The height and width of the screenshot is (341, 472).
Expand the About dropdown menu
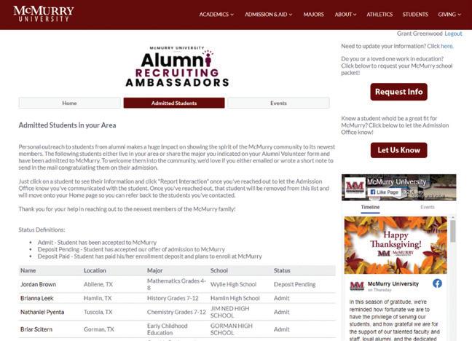coord(345,15)
